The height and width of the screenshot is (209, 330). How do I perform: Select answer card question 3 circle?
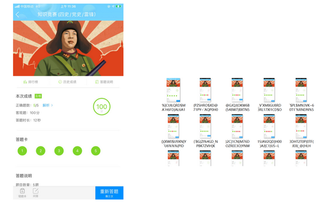[59, 151]
